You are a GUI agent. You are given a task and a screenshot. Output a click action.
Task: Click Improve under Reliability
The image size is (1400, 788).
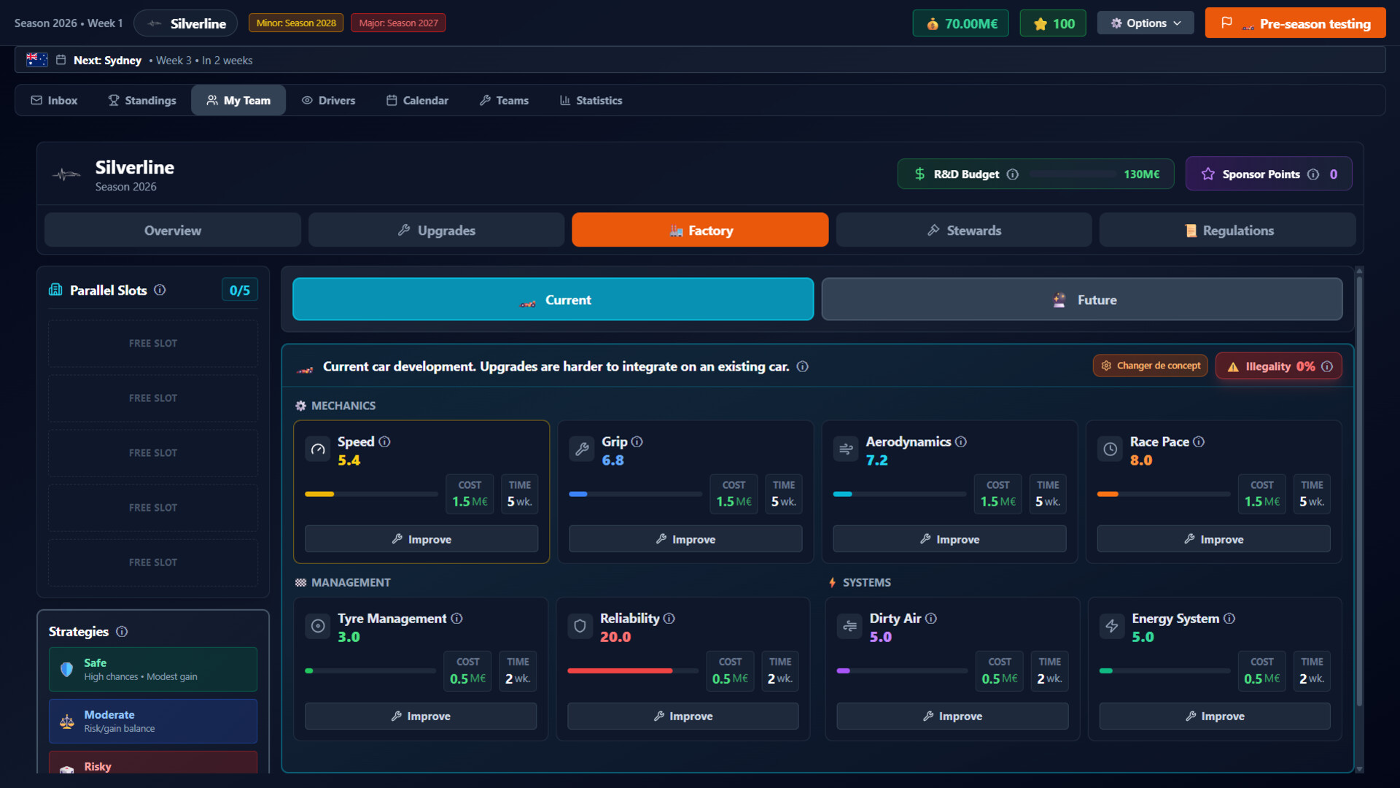[682, 716]
